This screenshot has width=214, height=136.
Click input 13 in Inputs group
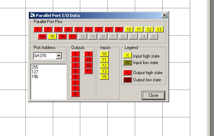(x=104, y=71)
